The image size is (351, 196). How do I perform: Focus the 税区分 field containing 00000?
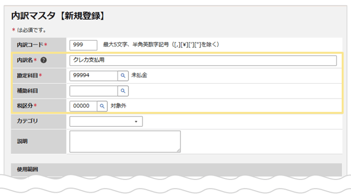coord(83,106)
